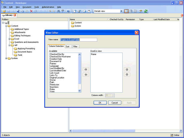Open the Edit menu

[x=11, y=7]
